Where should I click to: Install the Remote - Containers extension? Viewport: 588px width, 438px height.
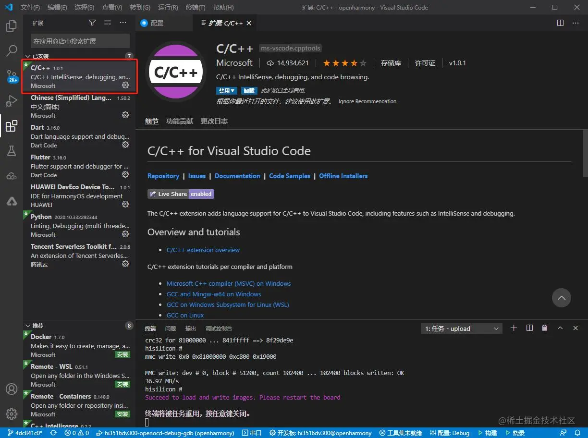[122, 414]
